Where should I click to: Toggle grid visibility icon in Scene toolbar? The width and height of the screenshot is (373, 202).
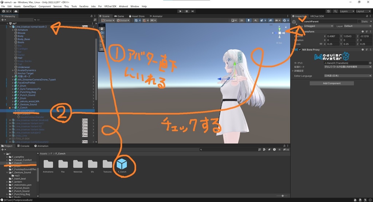click(137, 20)
